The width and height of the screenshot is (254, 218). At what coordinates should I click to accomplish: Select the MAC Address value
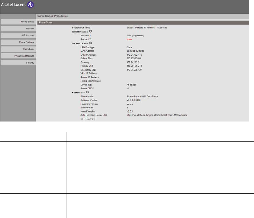click(x=135, y=51)
